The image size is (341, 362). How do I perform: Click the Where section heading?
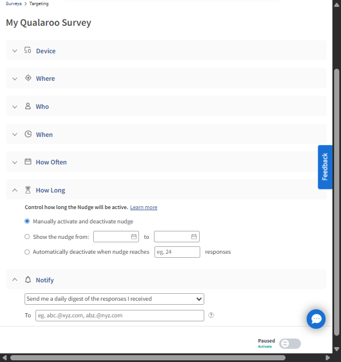(x=45, y=78)
